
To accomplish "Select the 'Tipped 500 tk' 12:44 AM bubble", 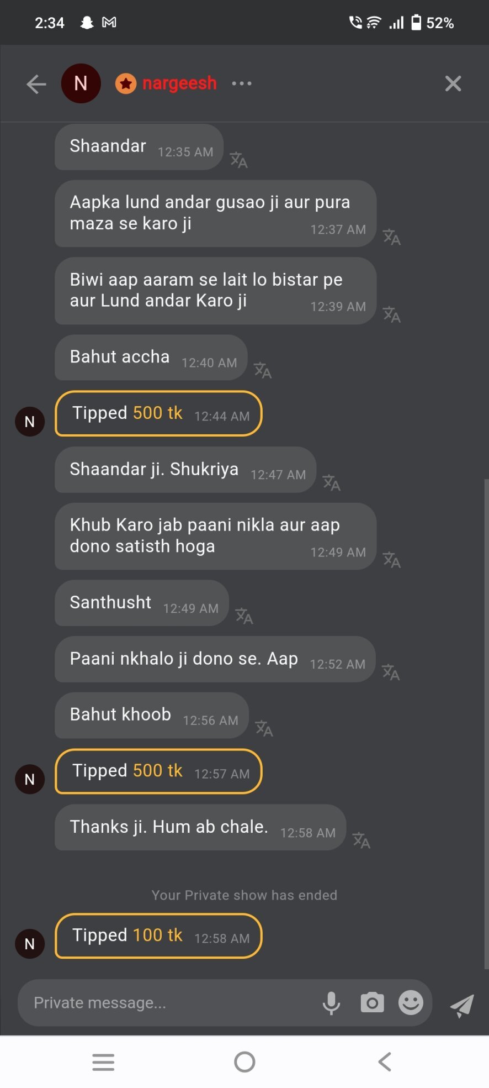I will click(158, 413).
